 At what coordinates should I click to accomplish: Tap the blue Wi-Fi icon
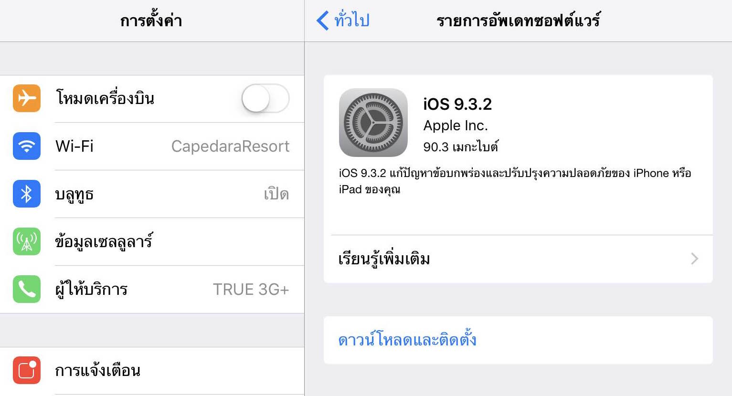(27, 146)
